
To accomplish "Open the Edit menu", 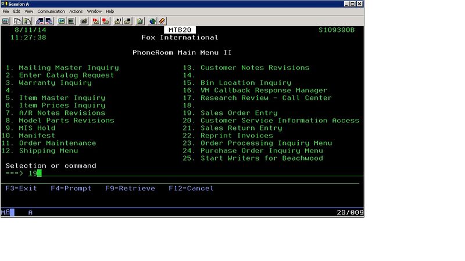I will click(x=17, y=11).
